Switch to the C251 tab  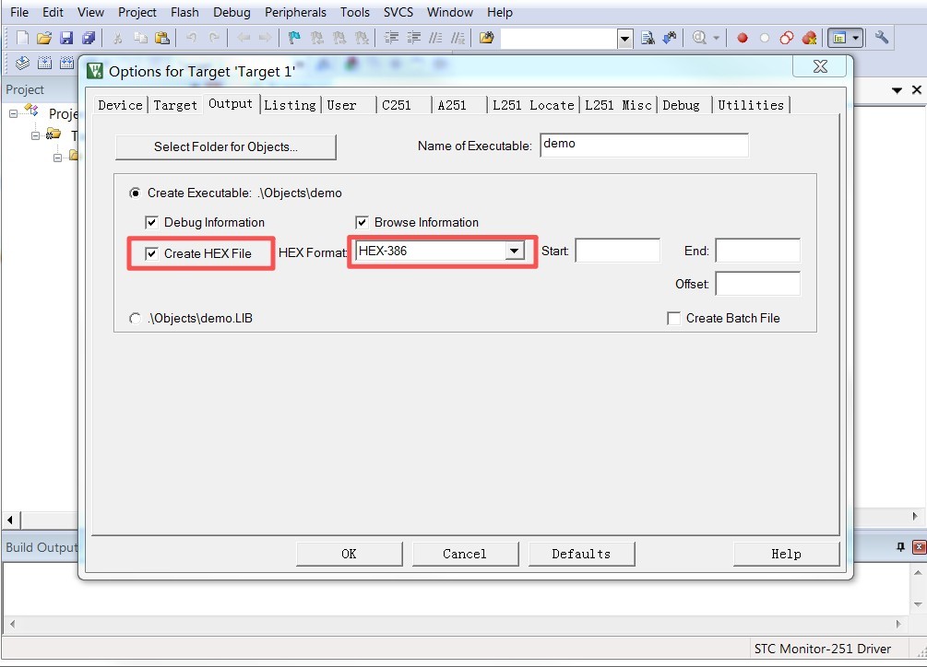(397, 105)
